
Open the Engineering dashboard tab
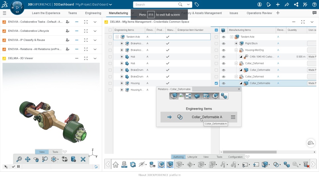(x=93, y=13)
